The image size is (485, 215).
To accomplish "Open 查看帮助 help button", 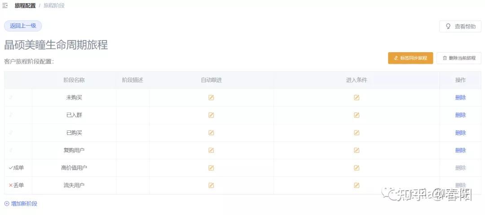I will pyautogui.click(x=460, y=27).
